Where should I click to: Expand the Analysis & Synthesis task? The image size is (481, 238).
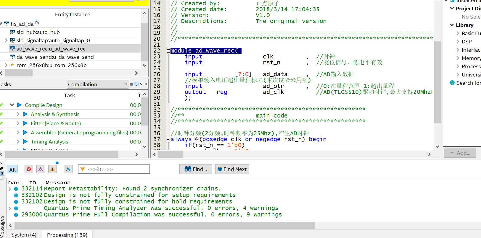(18, 114)
